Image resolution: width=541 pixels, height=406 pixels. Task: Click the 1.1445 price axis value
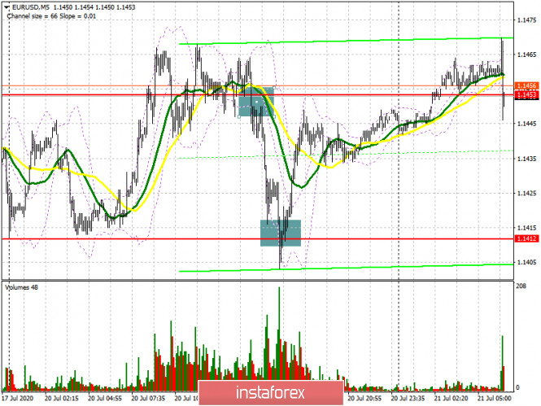coord(526,124)
